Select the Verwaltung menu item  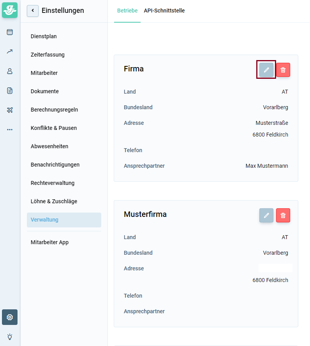[x=64, y=220]
